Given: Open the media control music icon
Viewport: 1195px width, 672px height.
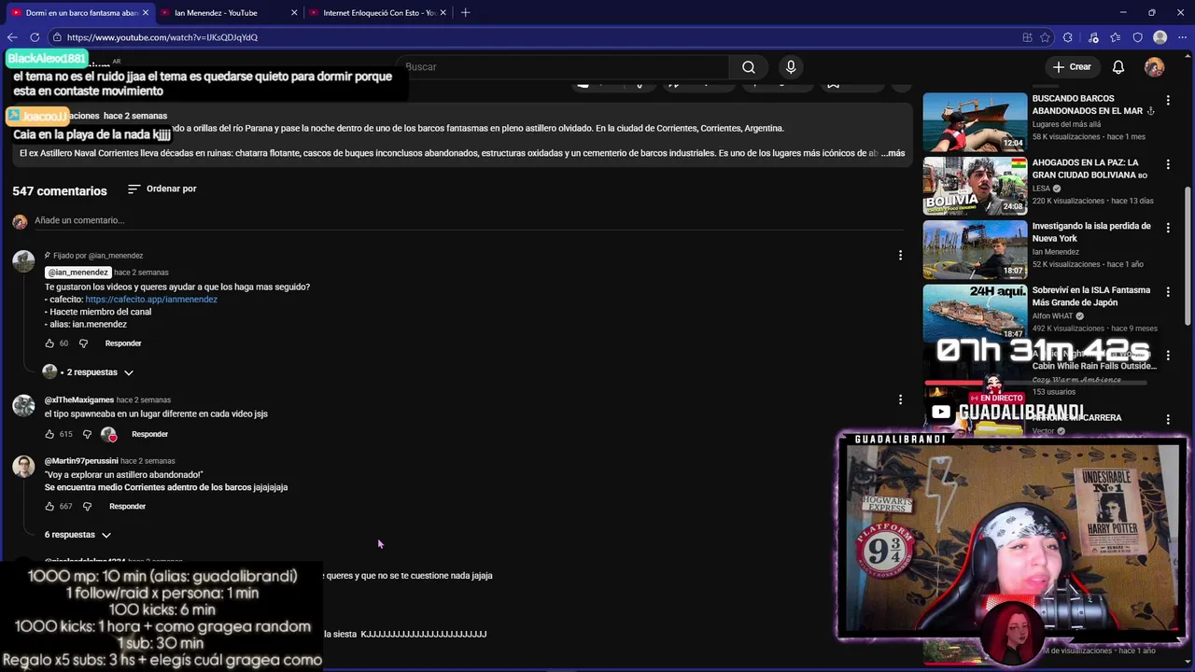Looking at the screenshot, I should [x=1093, y=37].
